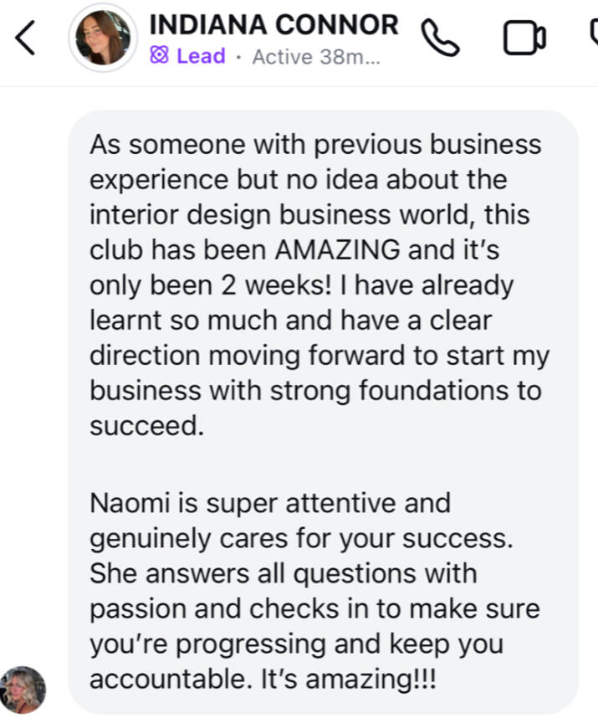Click the word "AMAZING" in the message
The width and height of the screenshot is (598, 718).
point(338,249)
